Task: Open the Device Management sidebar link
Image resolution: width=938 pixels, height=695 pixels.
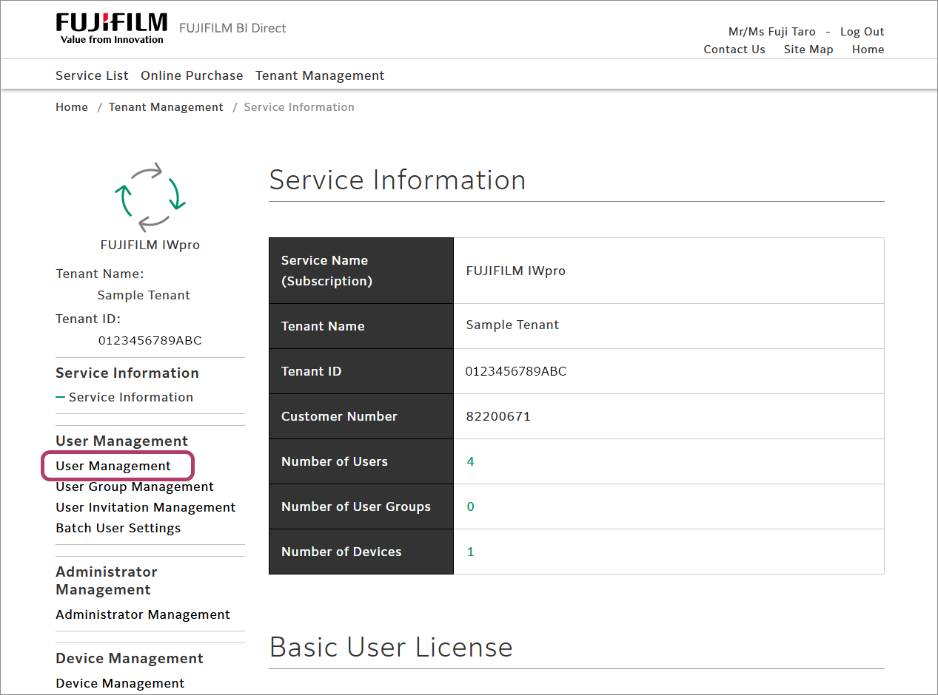Action: tap(120, 683)
